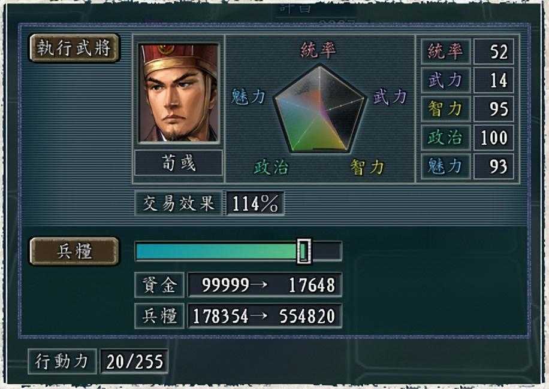The width and height of the screenshot is (549, 389).
Task: Click the trade amount slider handle
Action: point(303,251)
